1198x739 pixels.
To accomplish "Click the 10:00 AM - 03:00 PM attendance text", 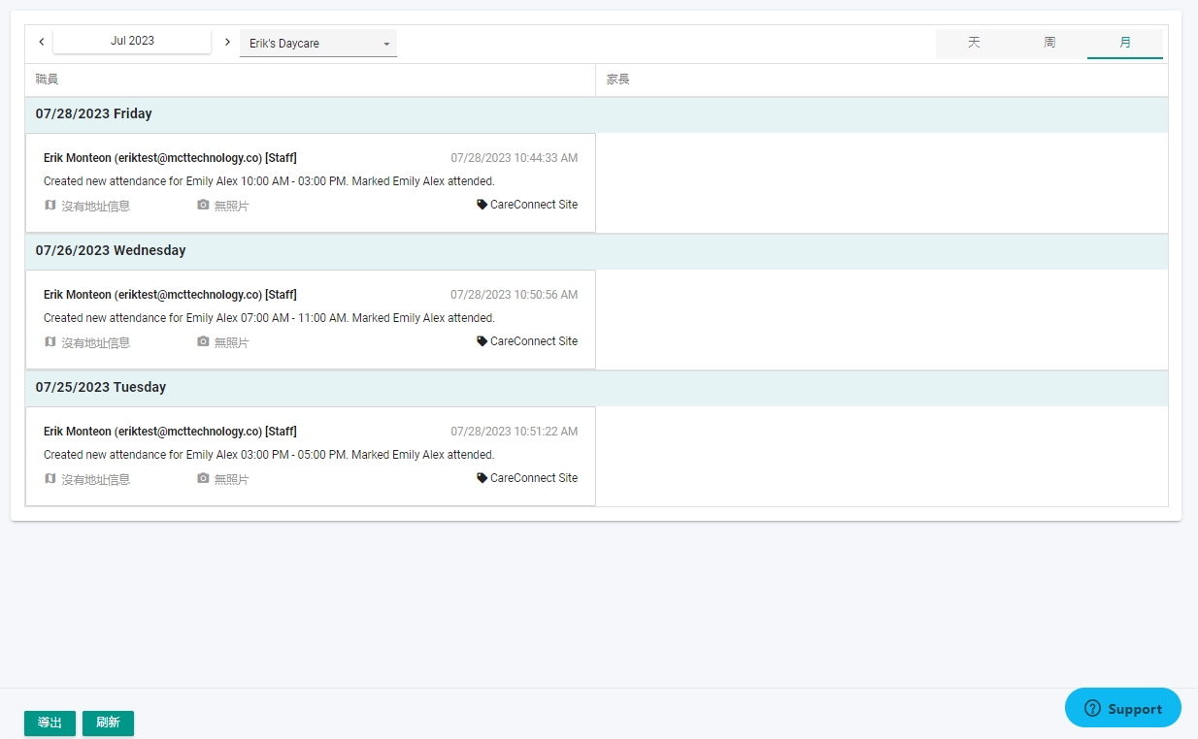I will (x=269, y=181).
